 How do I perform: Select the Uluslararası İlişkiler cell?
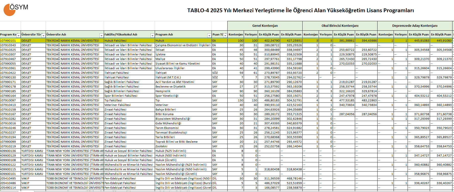(x=183, y=68)
